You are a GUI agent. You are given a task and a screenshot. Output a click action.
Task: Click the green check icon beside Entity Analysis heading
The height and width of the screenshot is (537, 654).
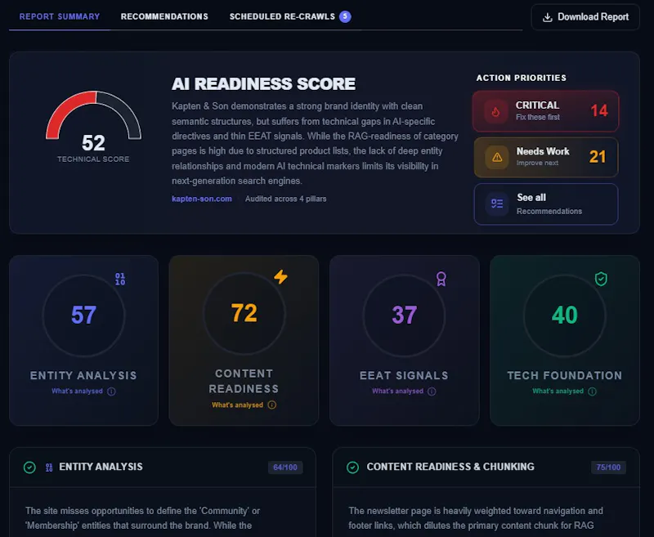pos(29,468)
